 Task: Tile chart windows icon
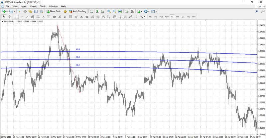(120, 11)
